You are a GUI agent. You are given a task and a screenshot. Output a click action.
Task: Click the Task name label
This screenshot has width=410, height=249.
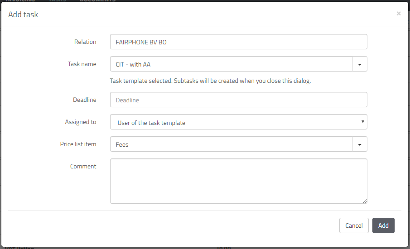pos(82,64)
